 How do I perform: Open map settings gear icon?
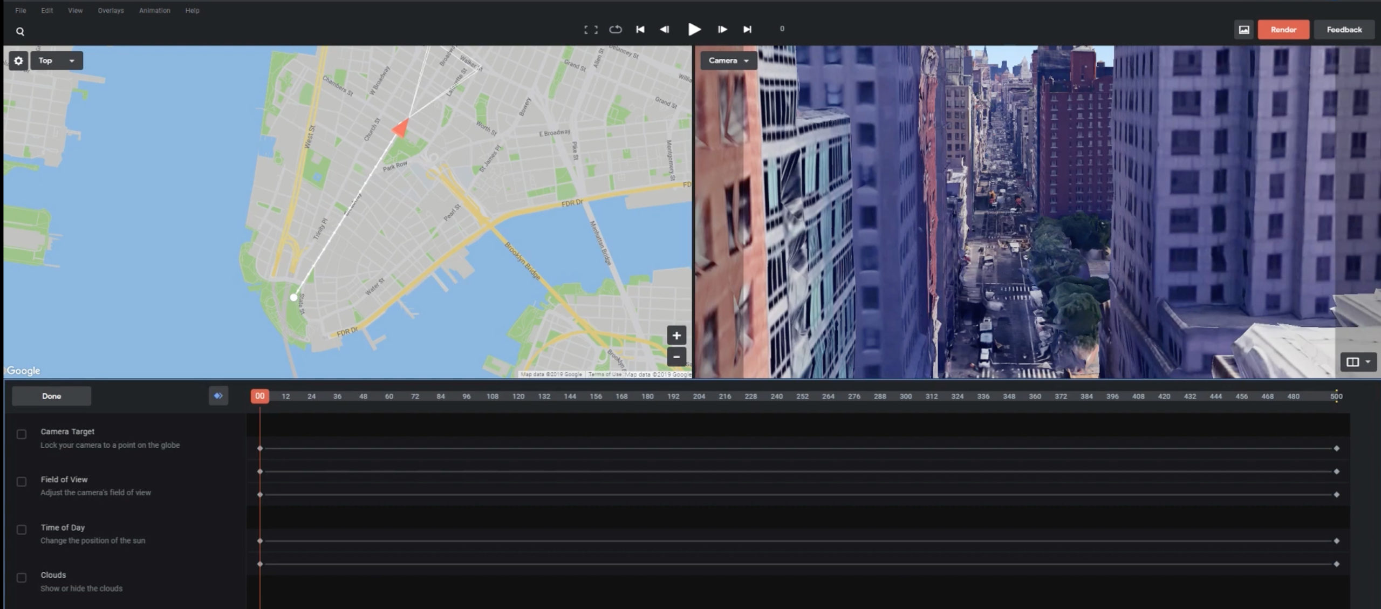pyautogui.click(x=18, y=60)
